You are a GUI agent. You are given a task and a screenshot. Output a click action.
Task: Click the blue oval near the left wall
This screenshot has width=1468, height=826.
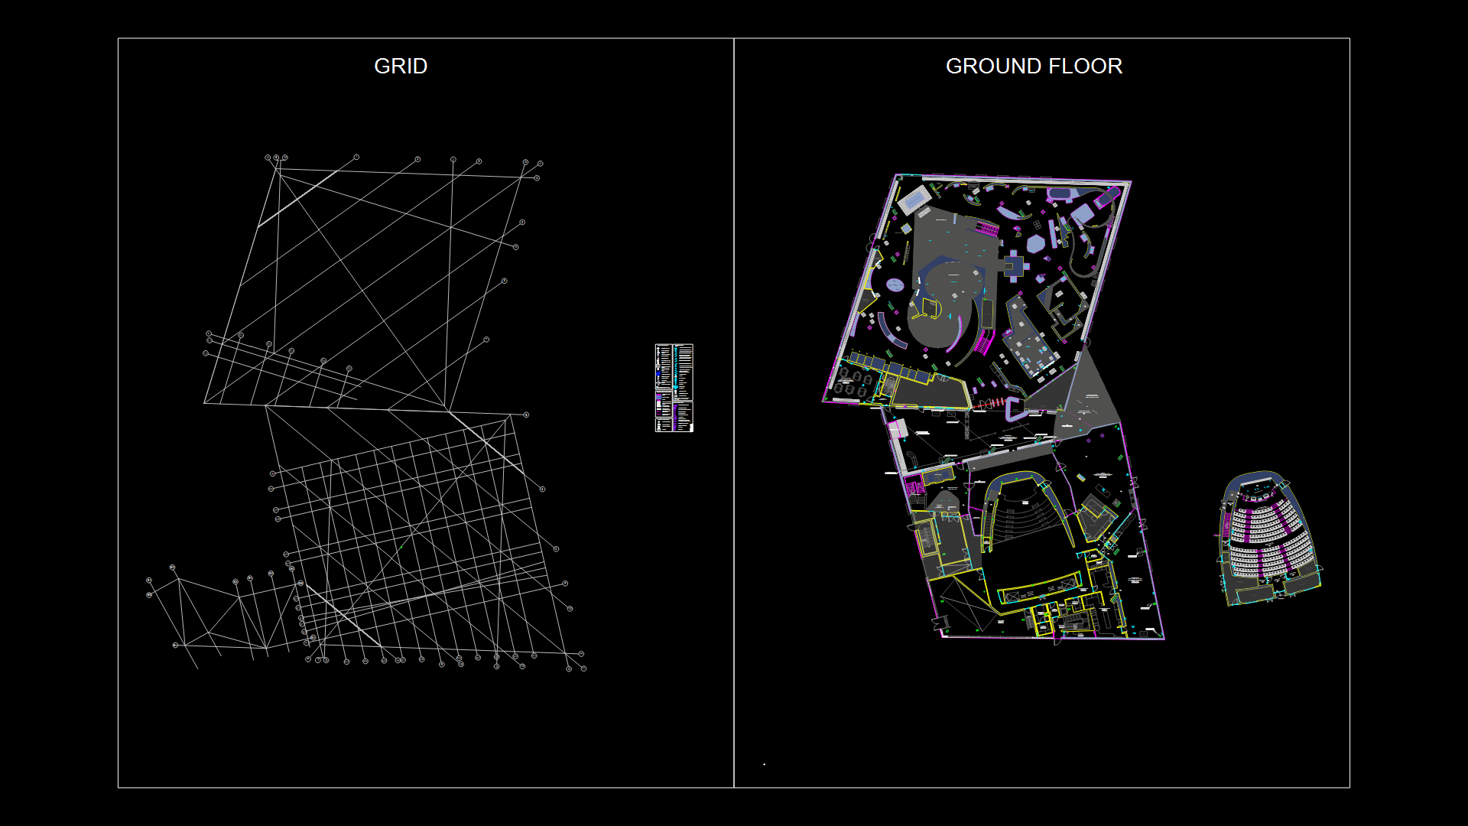(x=895, y=285)
